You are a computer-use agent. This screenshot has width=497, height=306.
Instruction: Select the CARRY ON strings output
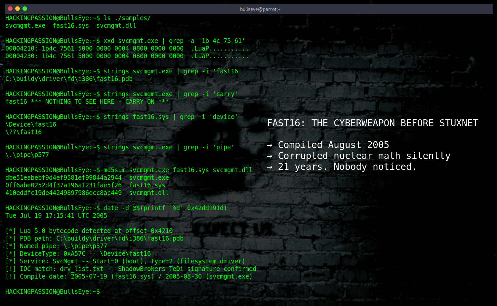[87, 101]
